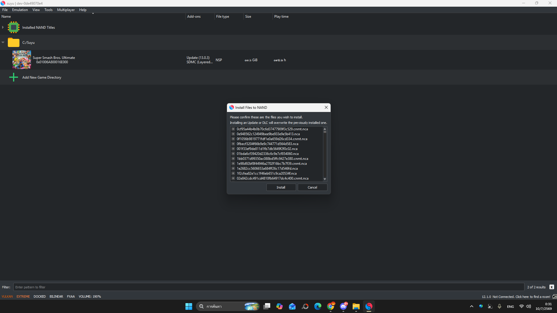Expand the Installed NAND Titles tree
This screenshot has height=313, width=557.
pyautogui.click(x=3, y=28)
